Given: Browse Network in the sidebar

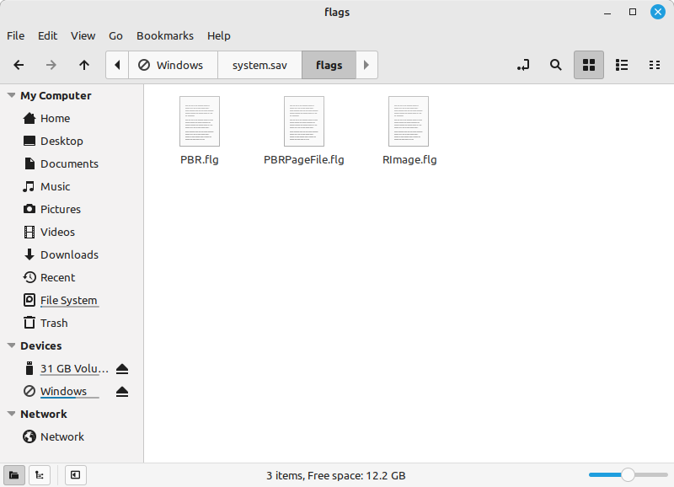Looking at the screenshot, I should click(x=72, y=436).
